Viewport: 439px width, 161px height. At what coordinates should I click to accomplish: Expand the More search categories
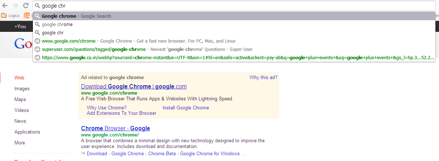click(20, 143)
